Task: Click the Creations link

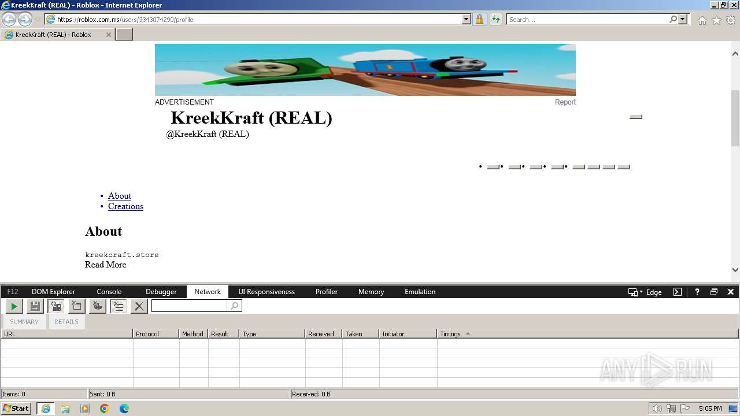Action: click(x=125, y=206)
